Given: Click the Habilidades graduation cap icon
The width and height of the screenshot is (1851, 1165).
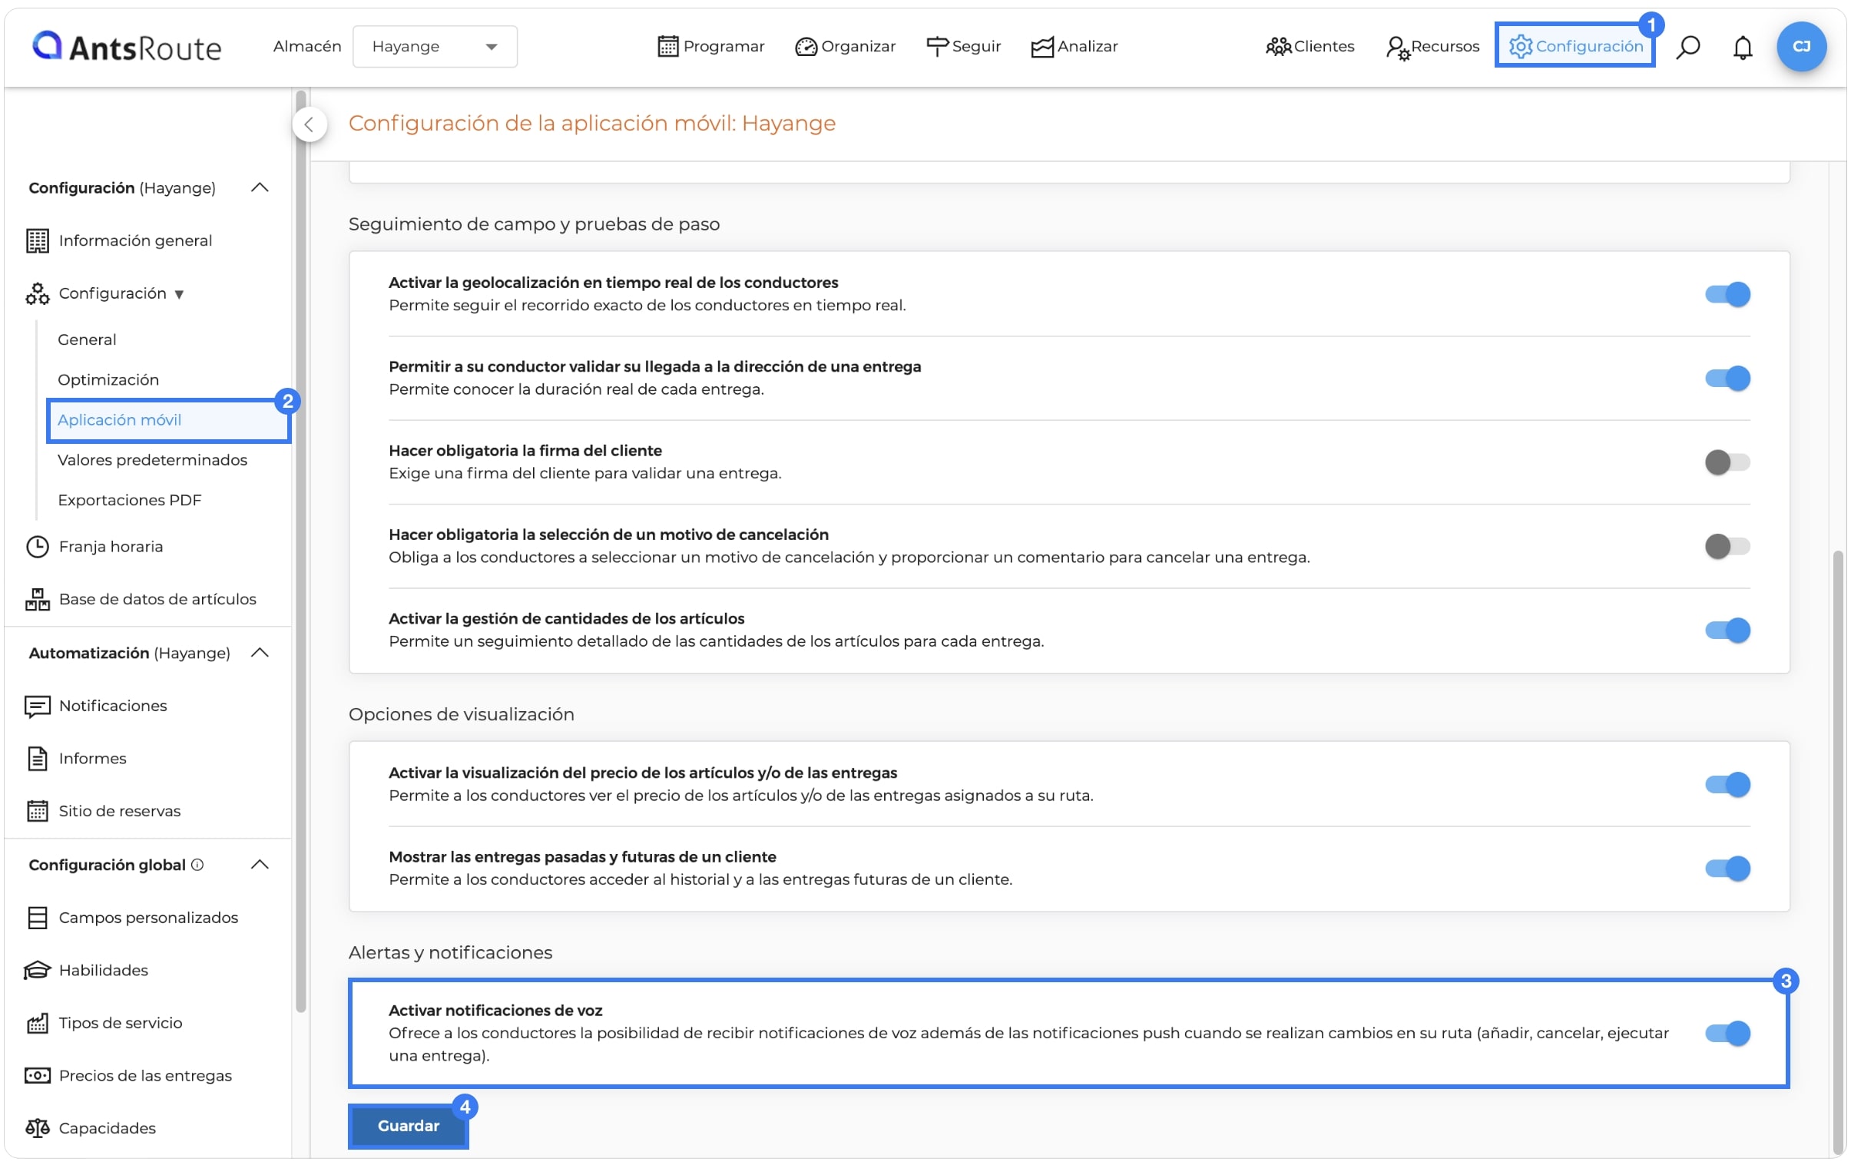Looking at the screenshot, I should (37, 970).
